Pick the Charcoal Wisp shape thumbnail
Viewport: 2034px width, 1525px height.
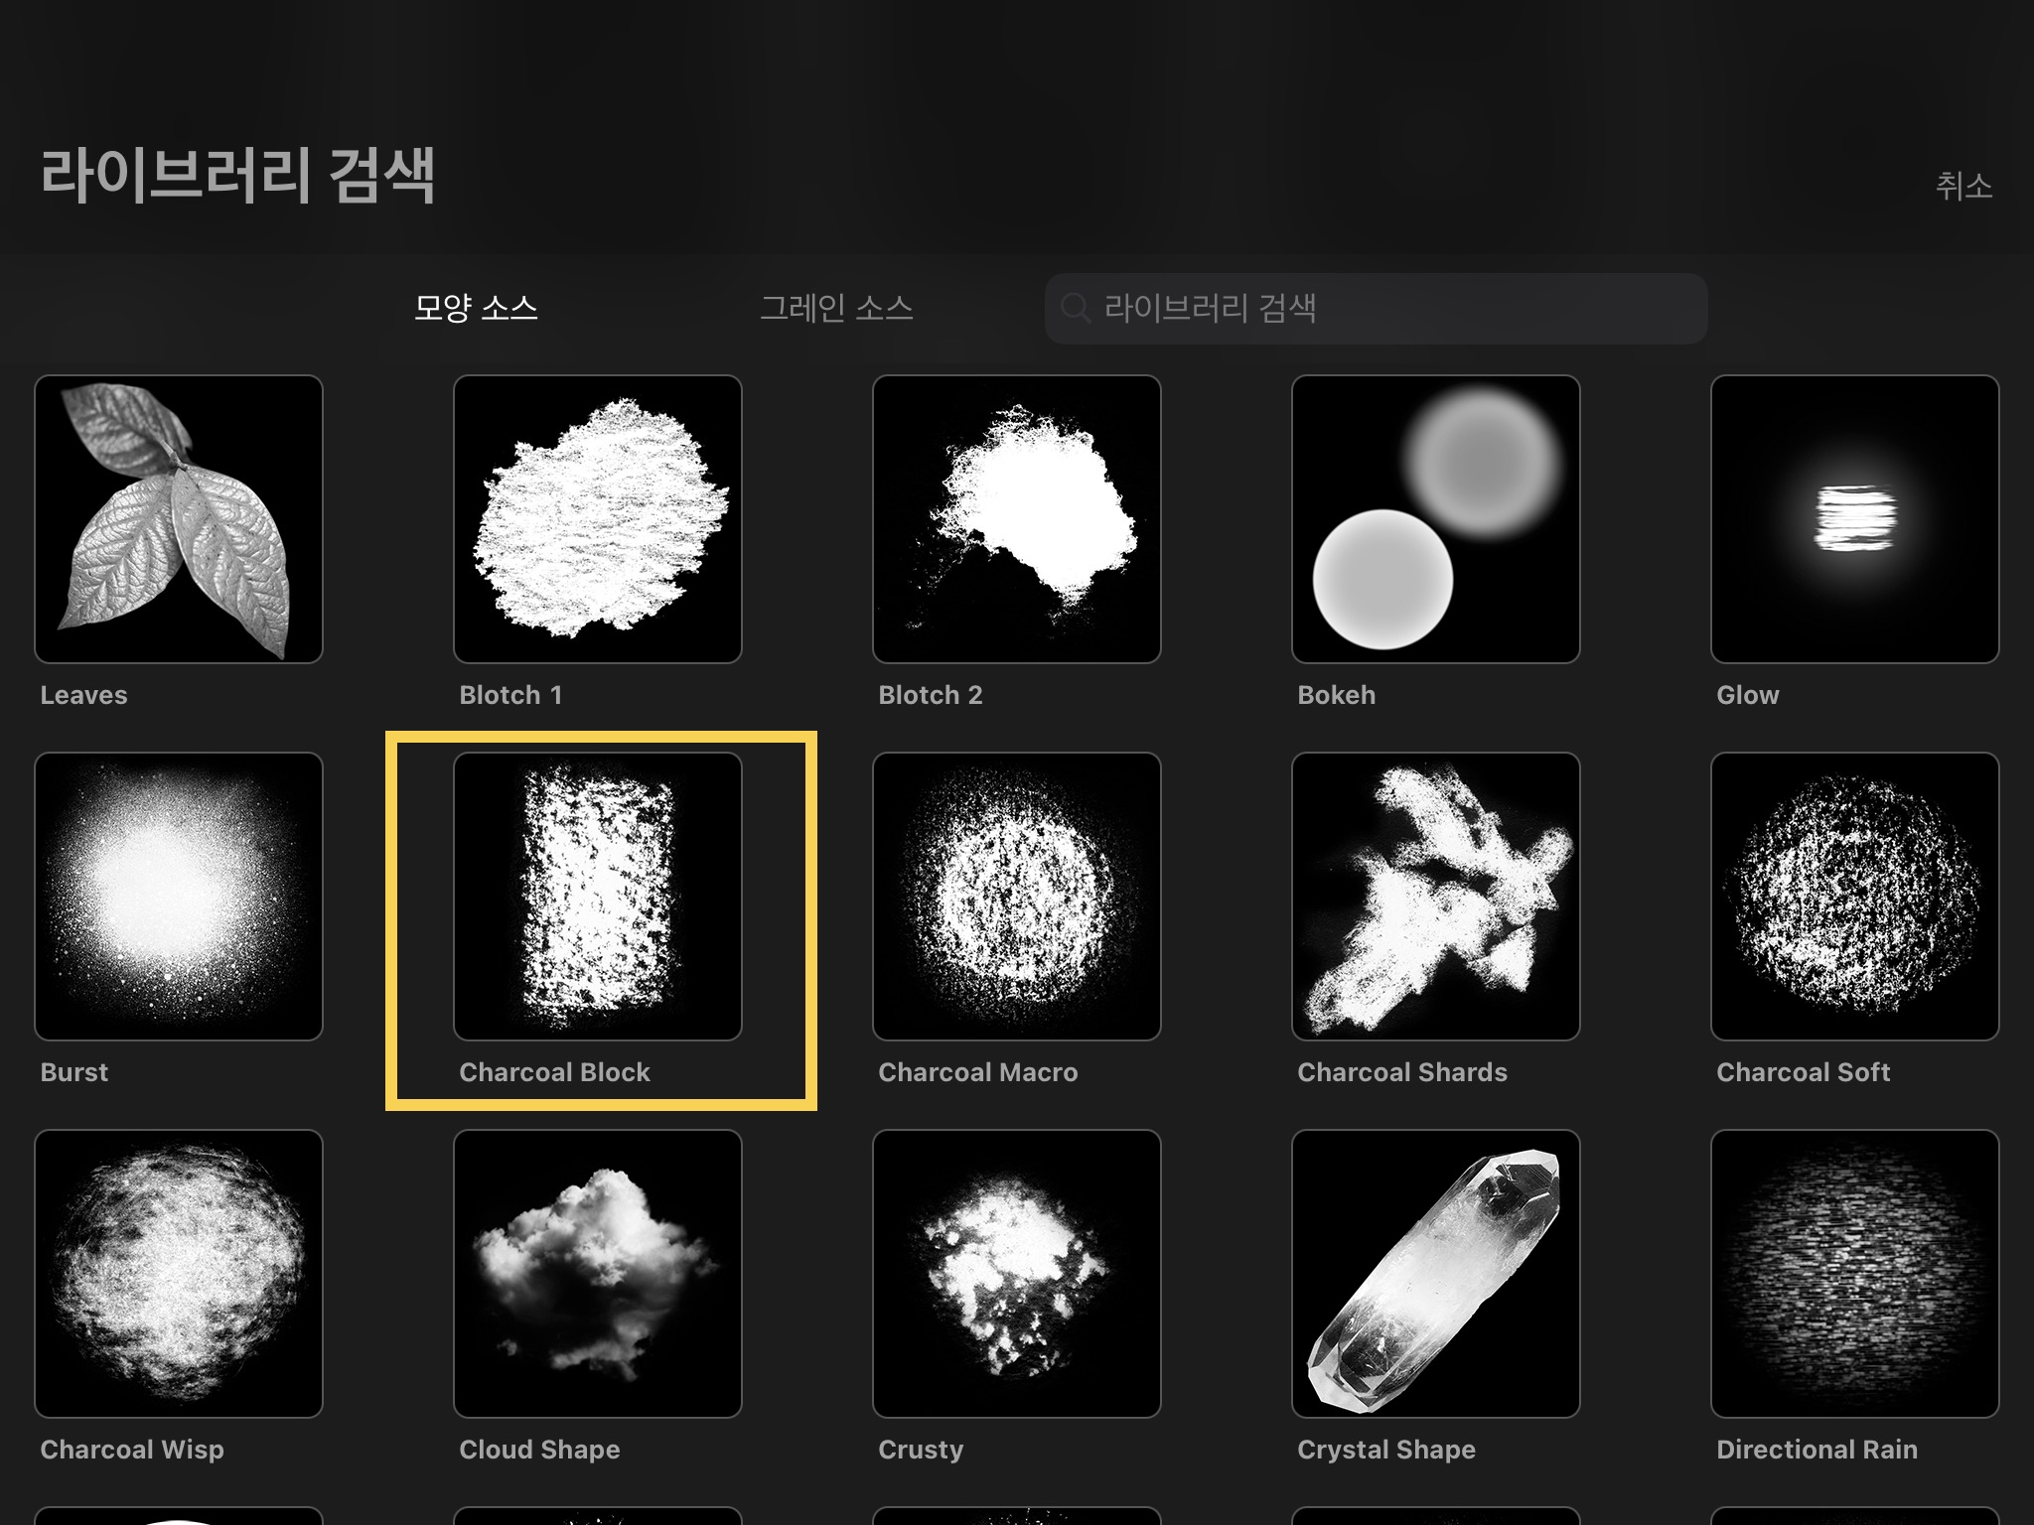pyautogui.click(x=179, y=1273)
